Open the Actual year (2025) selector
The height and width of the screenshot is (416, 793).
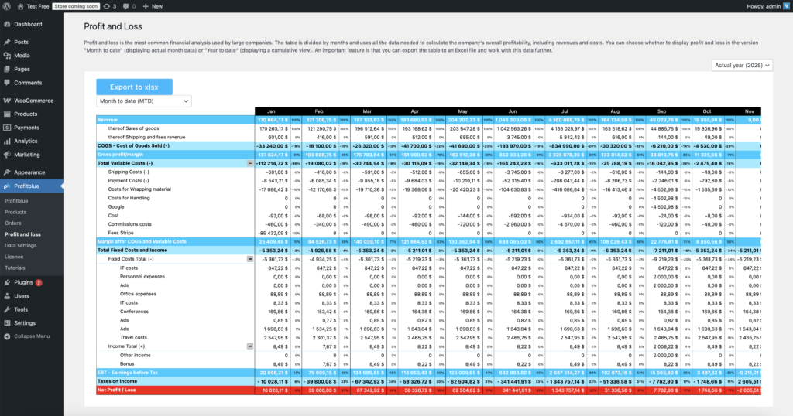coord(741,66)
